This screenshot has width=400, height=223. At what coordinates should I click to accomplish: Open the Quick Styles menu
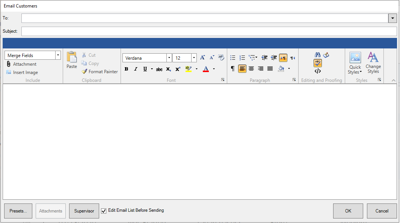pos(355,63)
